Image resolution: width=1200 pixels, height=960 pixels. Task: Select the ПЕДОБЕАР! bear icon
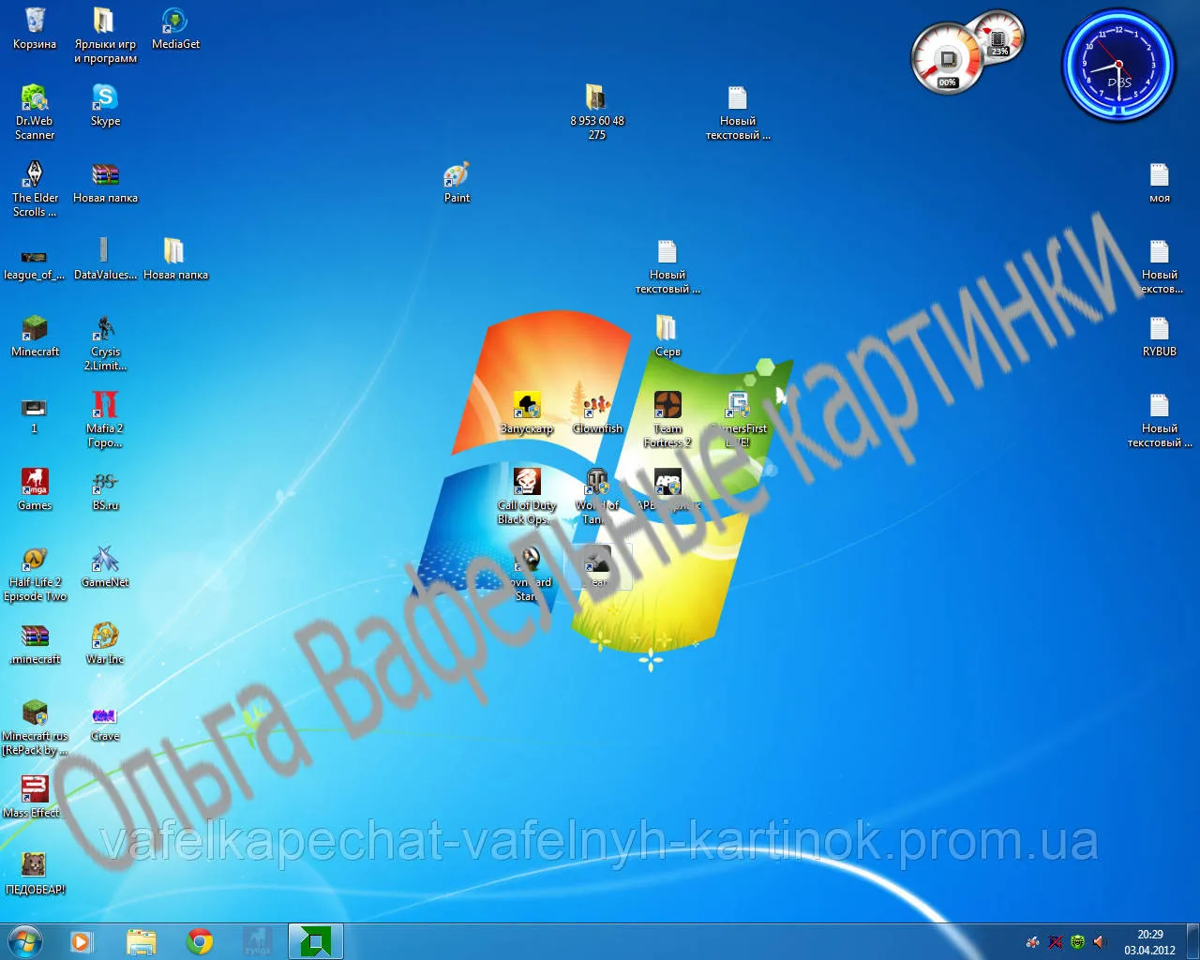(x=35, y=874)
